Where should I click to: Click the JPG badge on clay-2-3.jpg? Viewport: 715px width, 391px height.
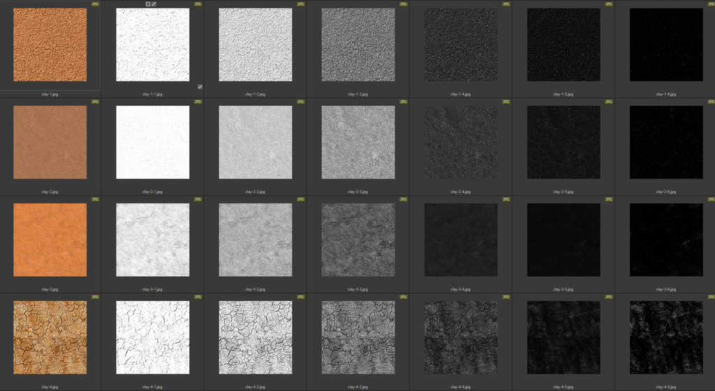click(x=403, y=102)
